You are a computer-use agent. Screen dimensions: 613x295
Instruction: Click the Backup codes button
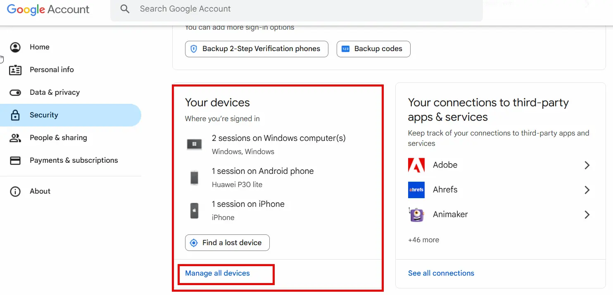tap(373, 49)
